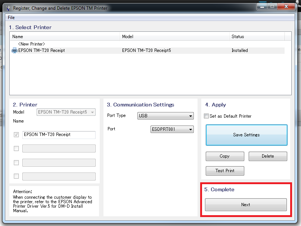Click the printer icon beside EPSON TM-T20 Receipt
The height and width of the screenshot is (226, 301).
coord(15,50)
